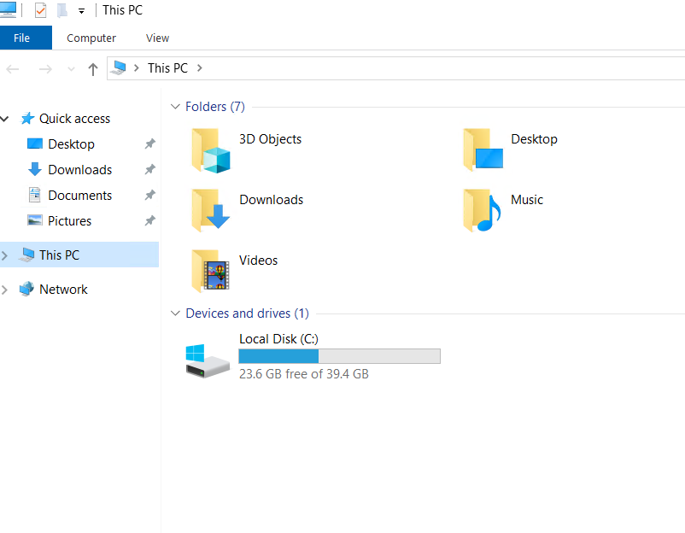Switch to the View ribbon tab
This screenshot has width=685, height=533.
coord(157,38)
